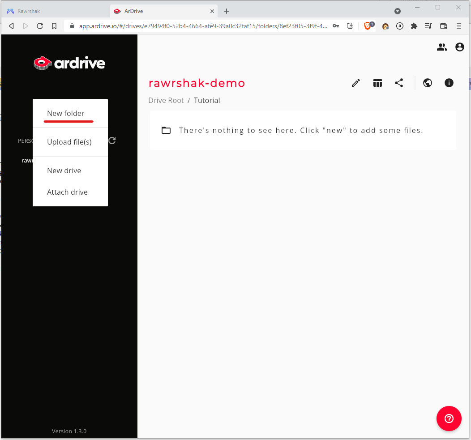The height and width of the screenshot is (440, 471).
Task: Click the sidebar sync refresh icon
Action: tap(112, 141)
